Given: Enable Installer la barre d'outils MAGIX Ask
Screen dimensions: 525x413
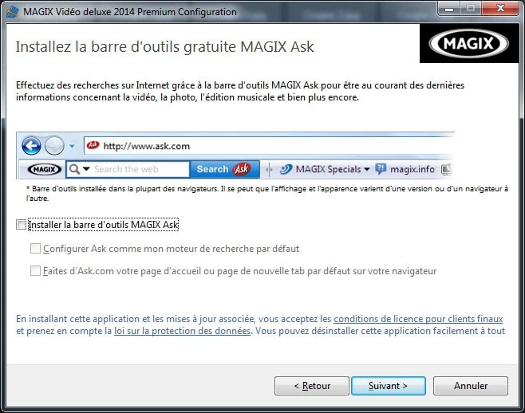Looking at the screenshot, I should point(21,225).
